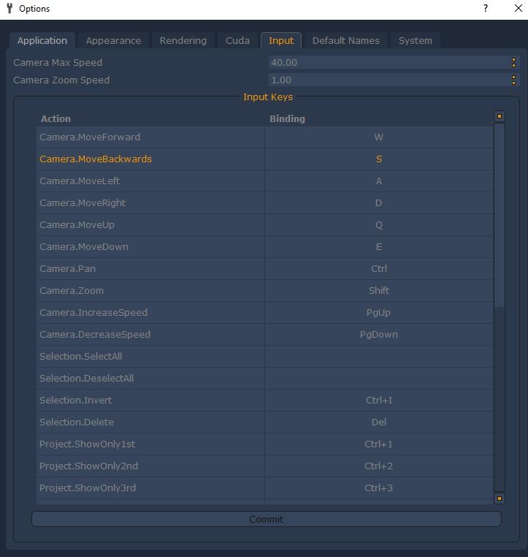Go to the Rendering tab
Image resolution: width=528 pixels, height=557 pixels.
tap(183, 41)
